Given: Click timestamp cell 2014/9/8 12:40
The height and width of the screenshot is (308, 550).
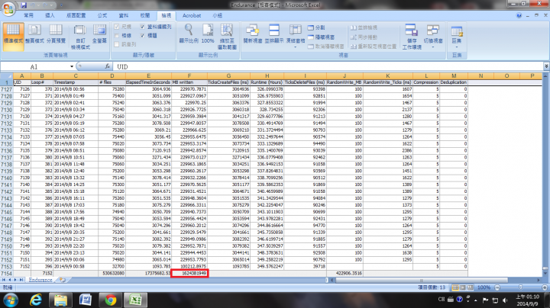Looking at the screenshot, I should tap(76, 171).
